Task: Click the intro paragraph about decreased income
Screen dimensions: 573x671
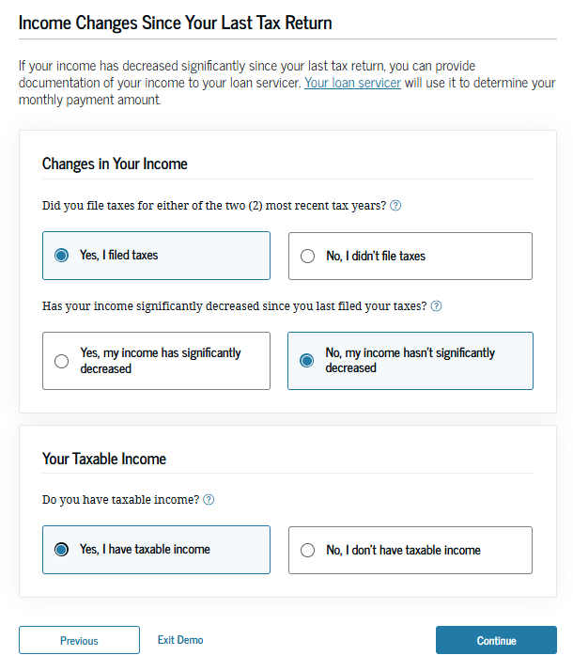Action: [x=286, y=83]
